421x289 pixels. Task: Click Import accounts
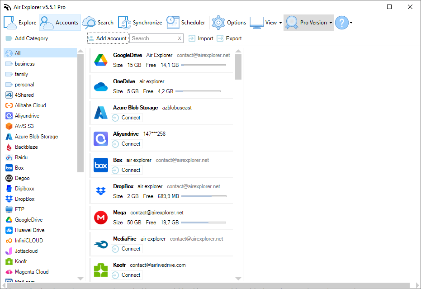201,38
